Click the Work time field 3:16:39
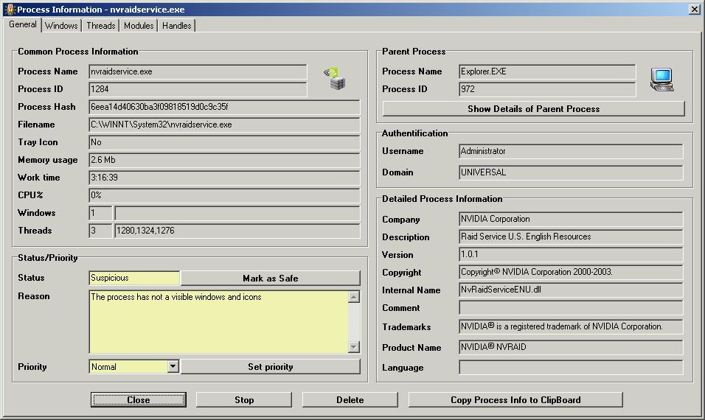Viewport: 705px width, 420px height. coord(224,178)
